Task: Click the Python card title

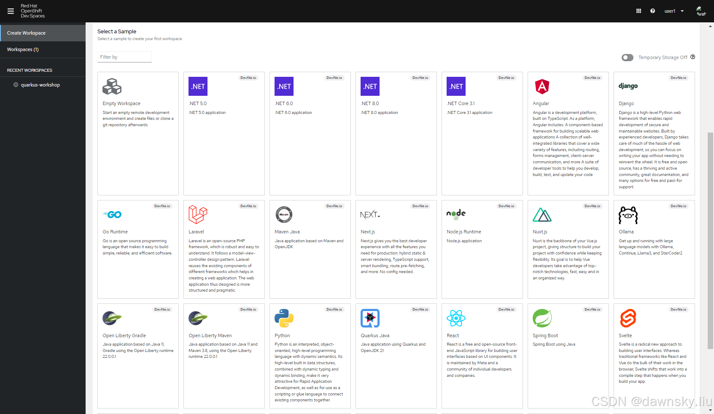Action: pos(282,336)
